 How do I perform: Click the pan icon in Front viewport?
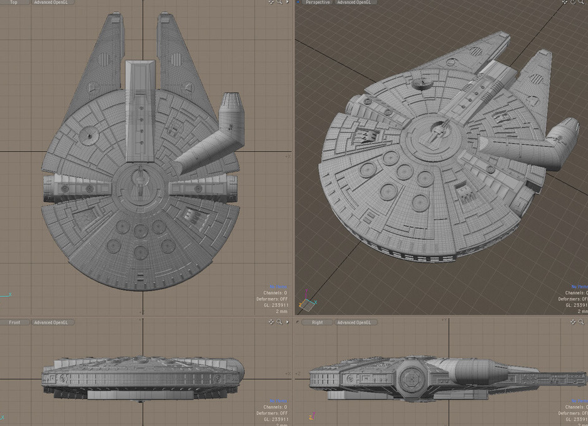coord(270,322)
